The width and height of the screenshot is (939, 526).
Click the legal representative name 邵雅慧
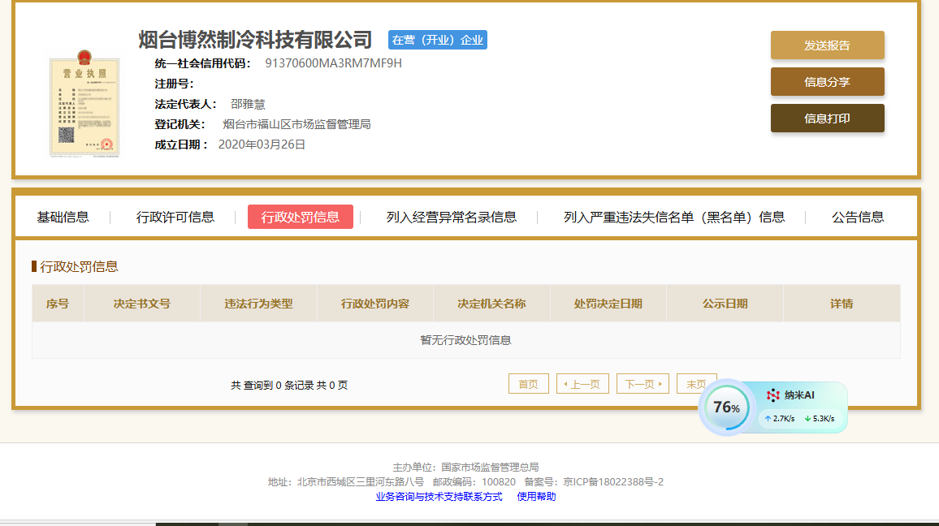click(248, 104)
